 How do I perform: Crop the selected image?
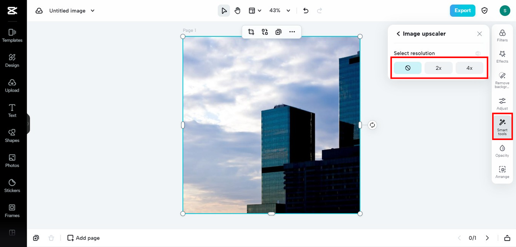pyautogui.click(x=251, y=32)
